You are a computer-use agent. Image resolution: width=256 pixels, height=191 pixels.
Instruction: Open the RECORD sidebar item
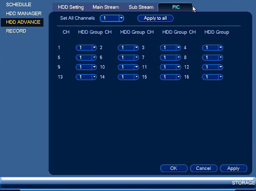tap(16, 31)
